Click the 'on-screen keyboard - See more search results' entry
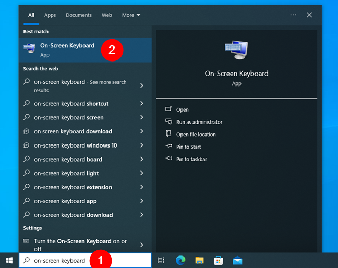The image size is (338, 268). pos(85,86)
